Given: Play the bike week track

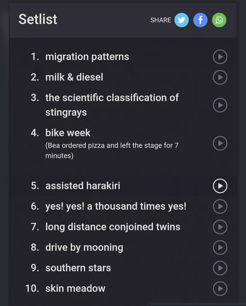Looking at the screenshot, I should point(220,143).
